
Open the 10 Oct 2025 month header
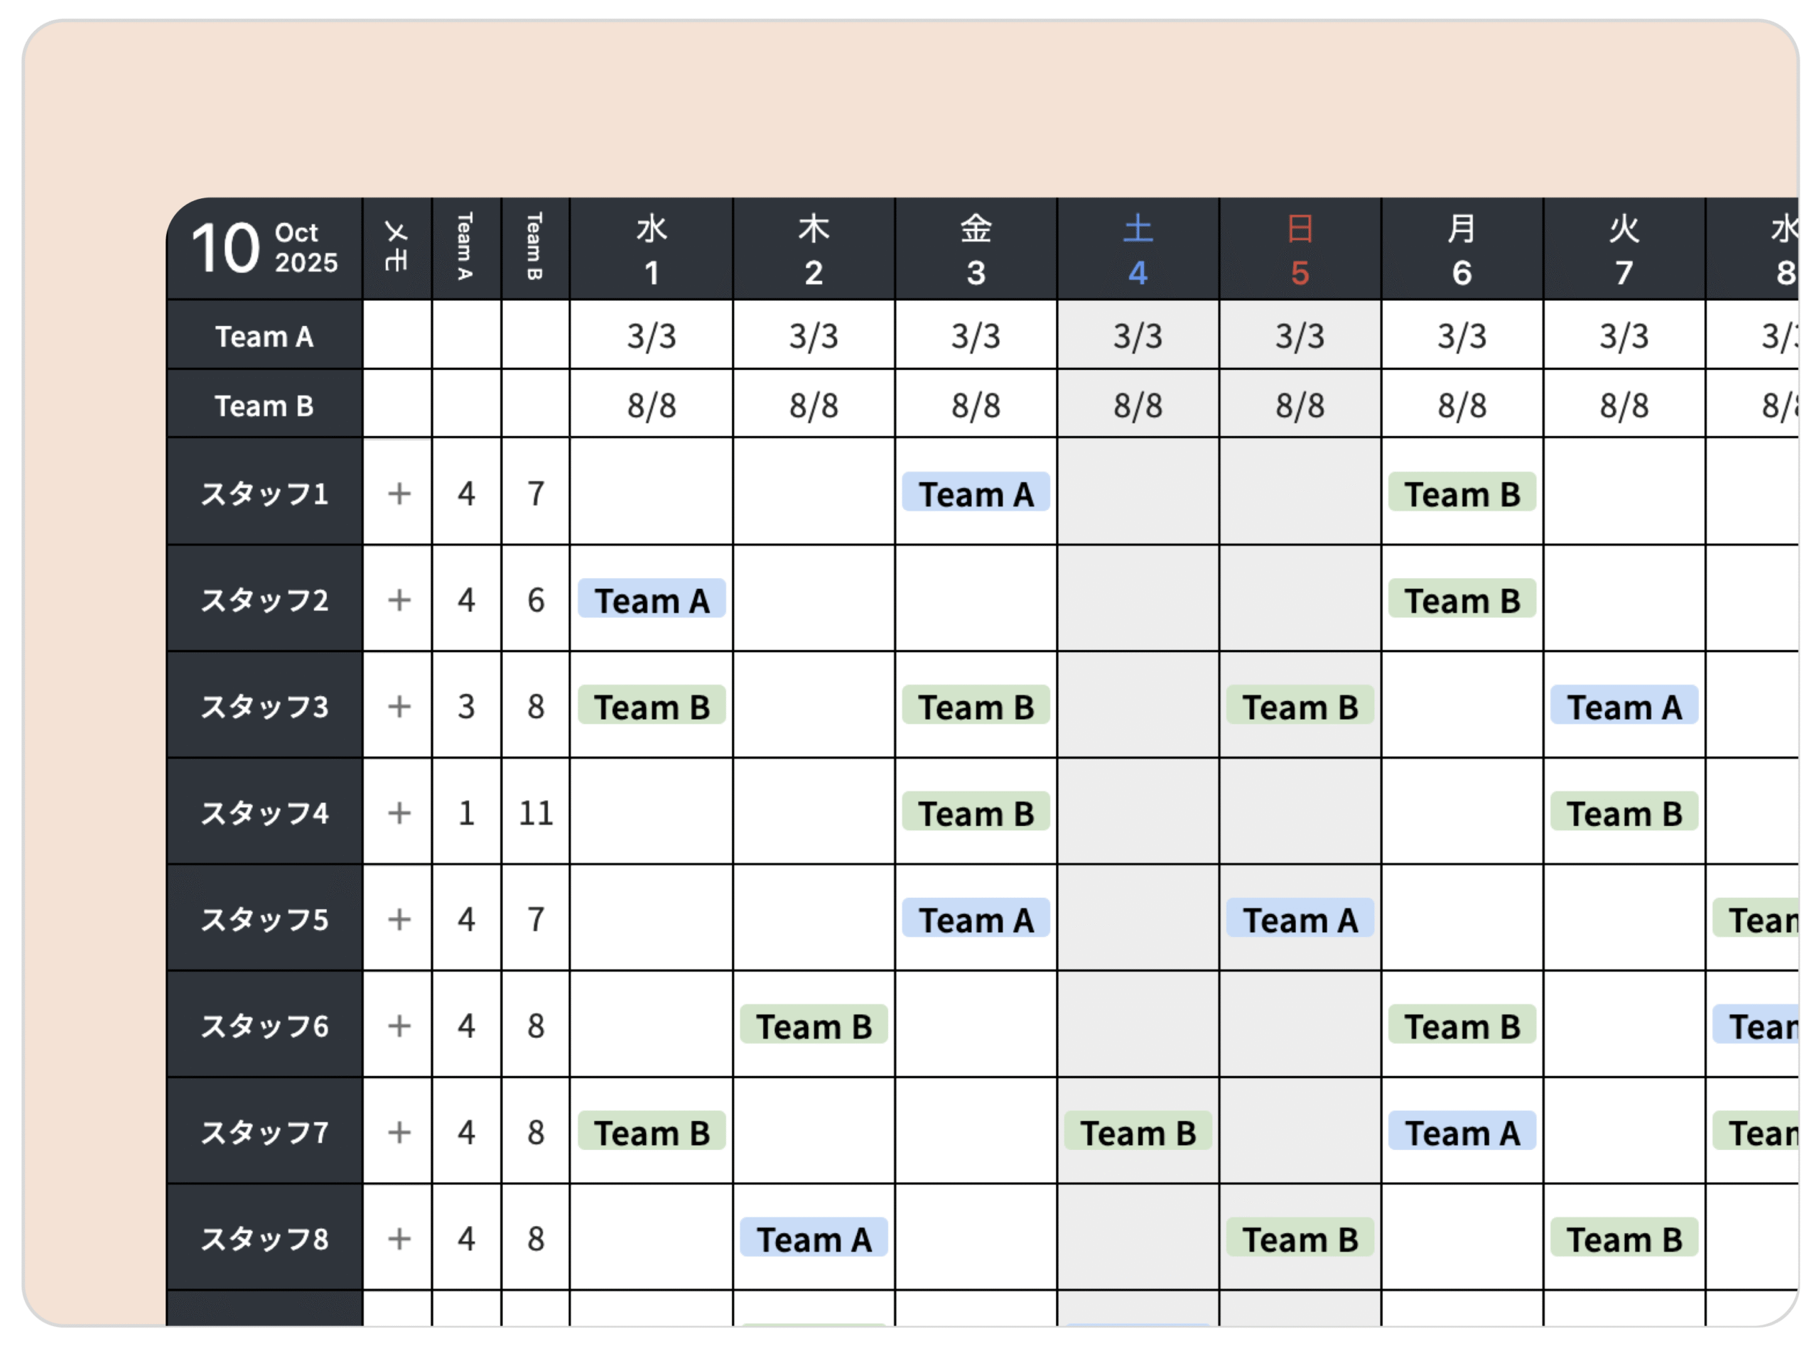264,249
